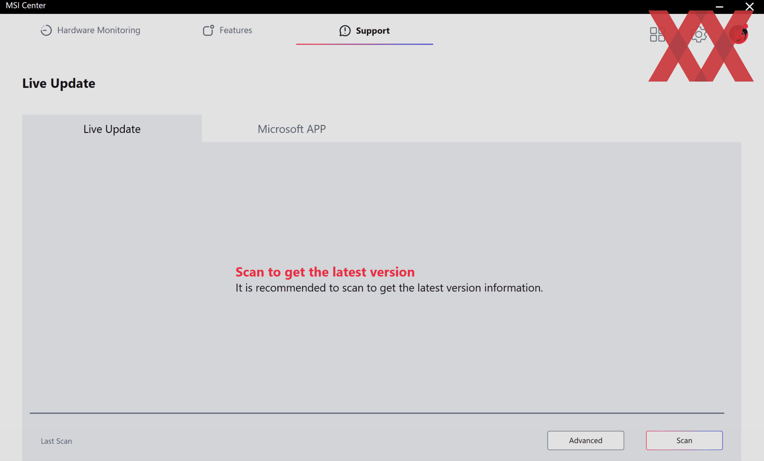Image resolution: width=764 pixels, height=461 pixels.
Task: Switch to the Features tab
Action: pyautogui.click(x=227, y=30)
